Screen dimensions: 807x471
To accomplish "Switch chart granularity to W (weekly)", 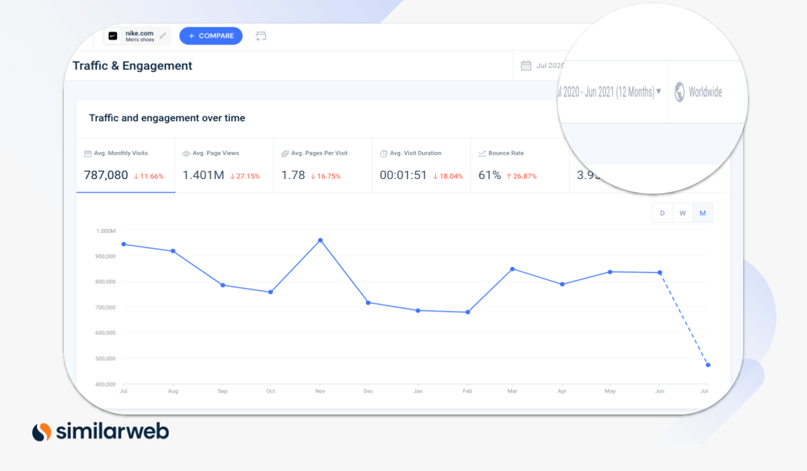I will 683,213.
